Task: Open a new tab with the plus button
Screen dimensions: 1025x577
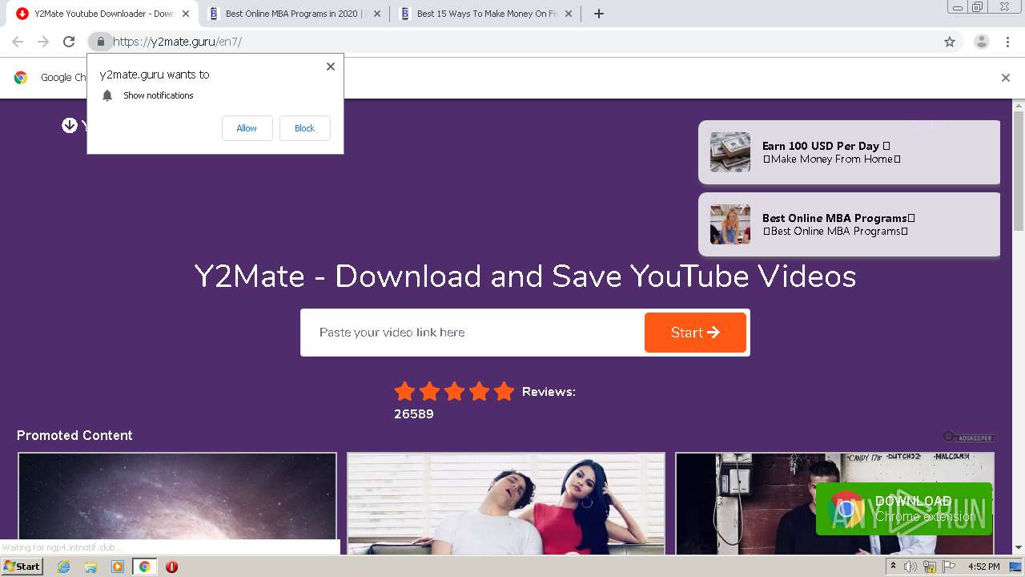Action: (598, 14)
